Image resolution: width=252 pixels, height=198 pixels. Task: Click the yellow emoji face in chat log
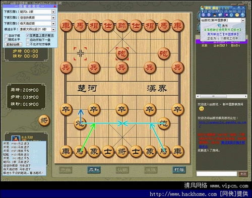(202, 109)
